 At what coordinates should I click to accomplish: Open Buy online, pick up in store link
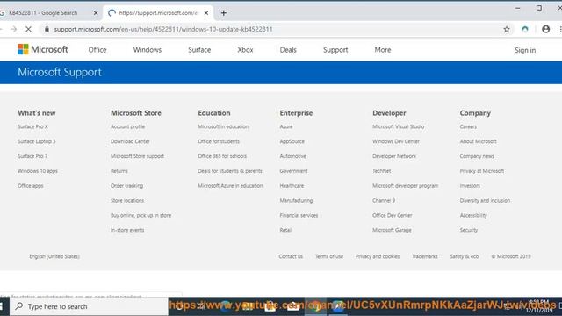coord(140,215)
